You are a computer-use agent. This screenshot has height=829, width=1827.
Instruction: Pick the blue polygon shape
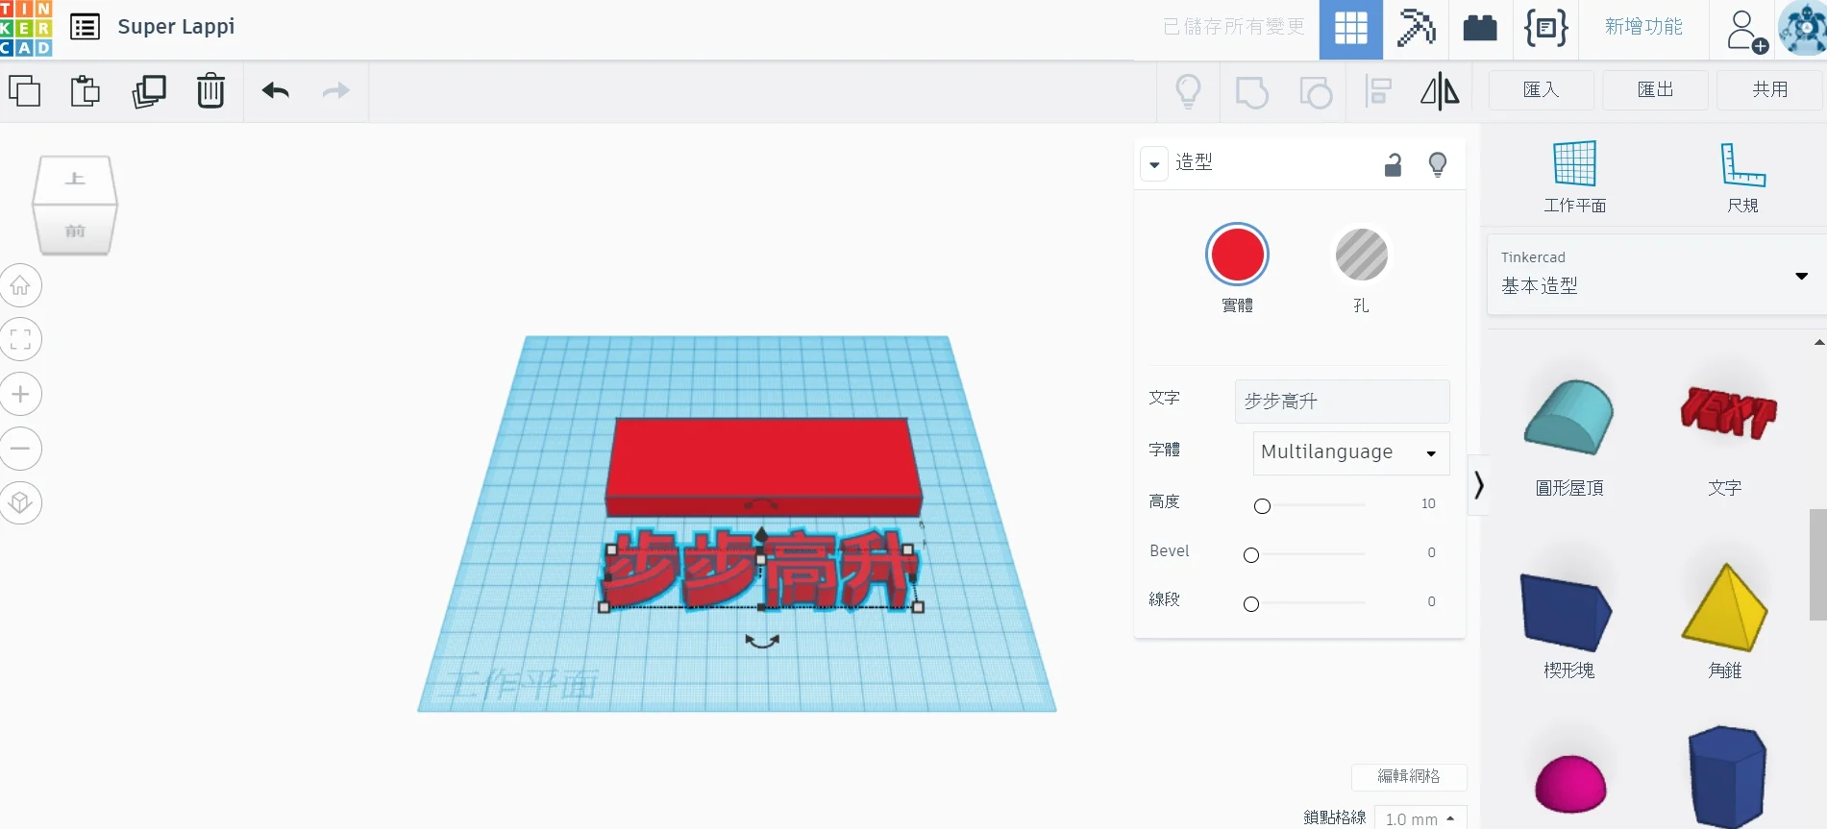(1727, 776)
